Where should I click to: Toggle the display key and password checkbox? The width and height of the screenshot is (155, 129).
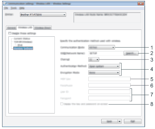[x=62, y=104]
